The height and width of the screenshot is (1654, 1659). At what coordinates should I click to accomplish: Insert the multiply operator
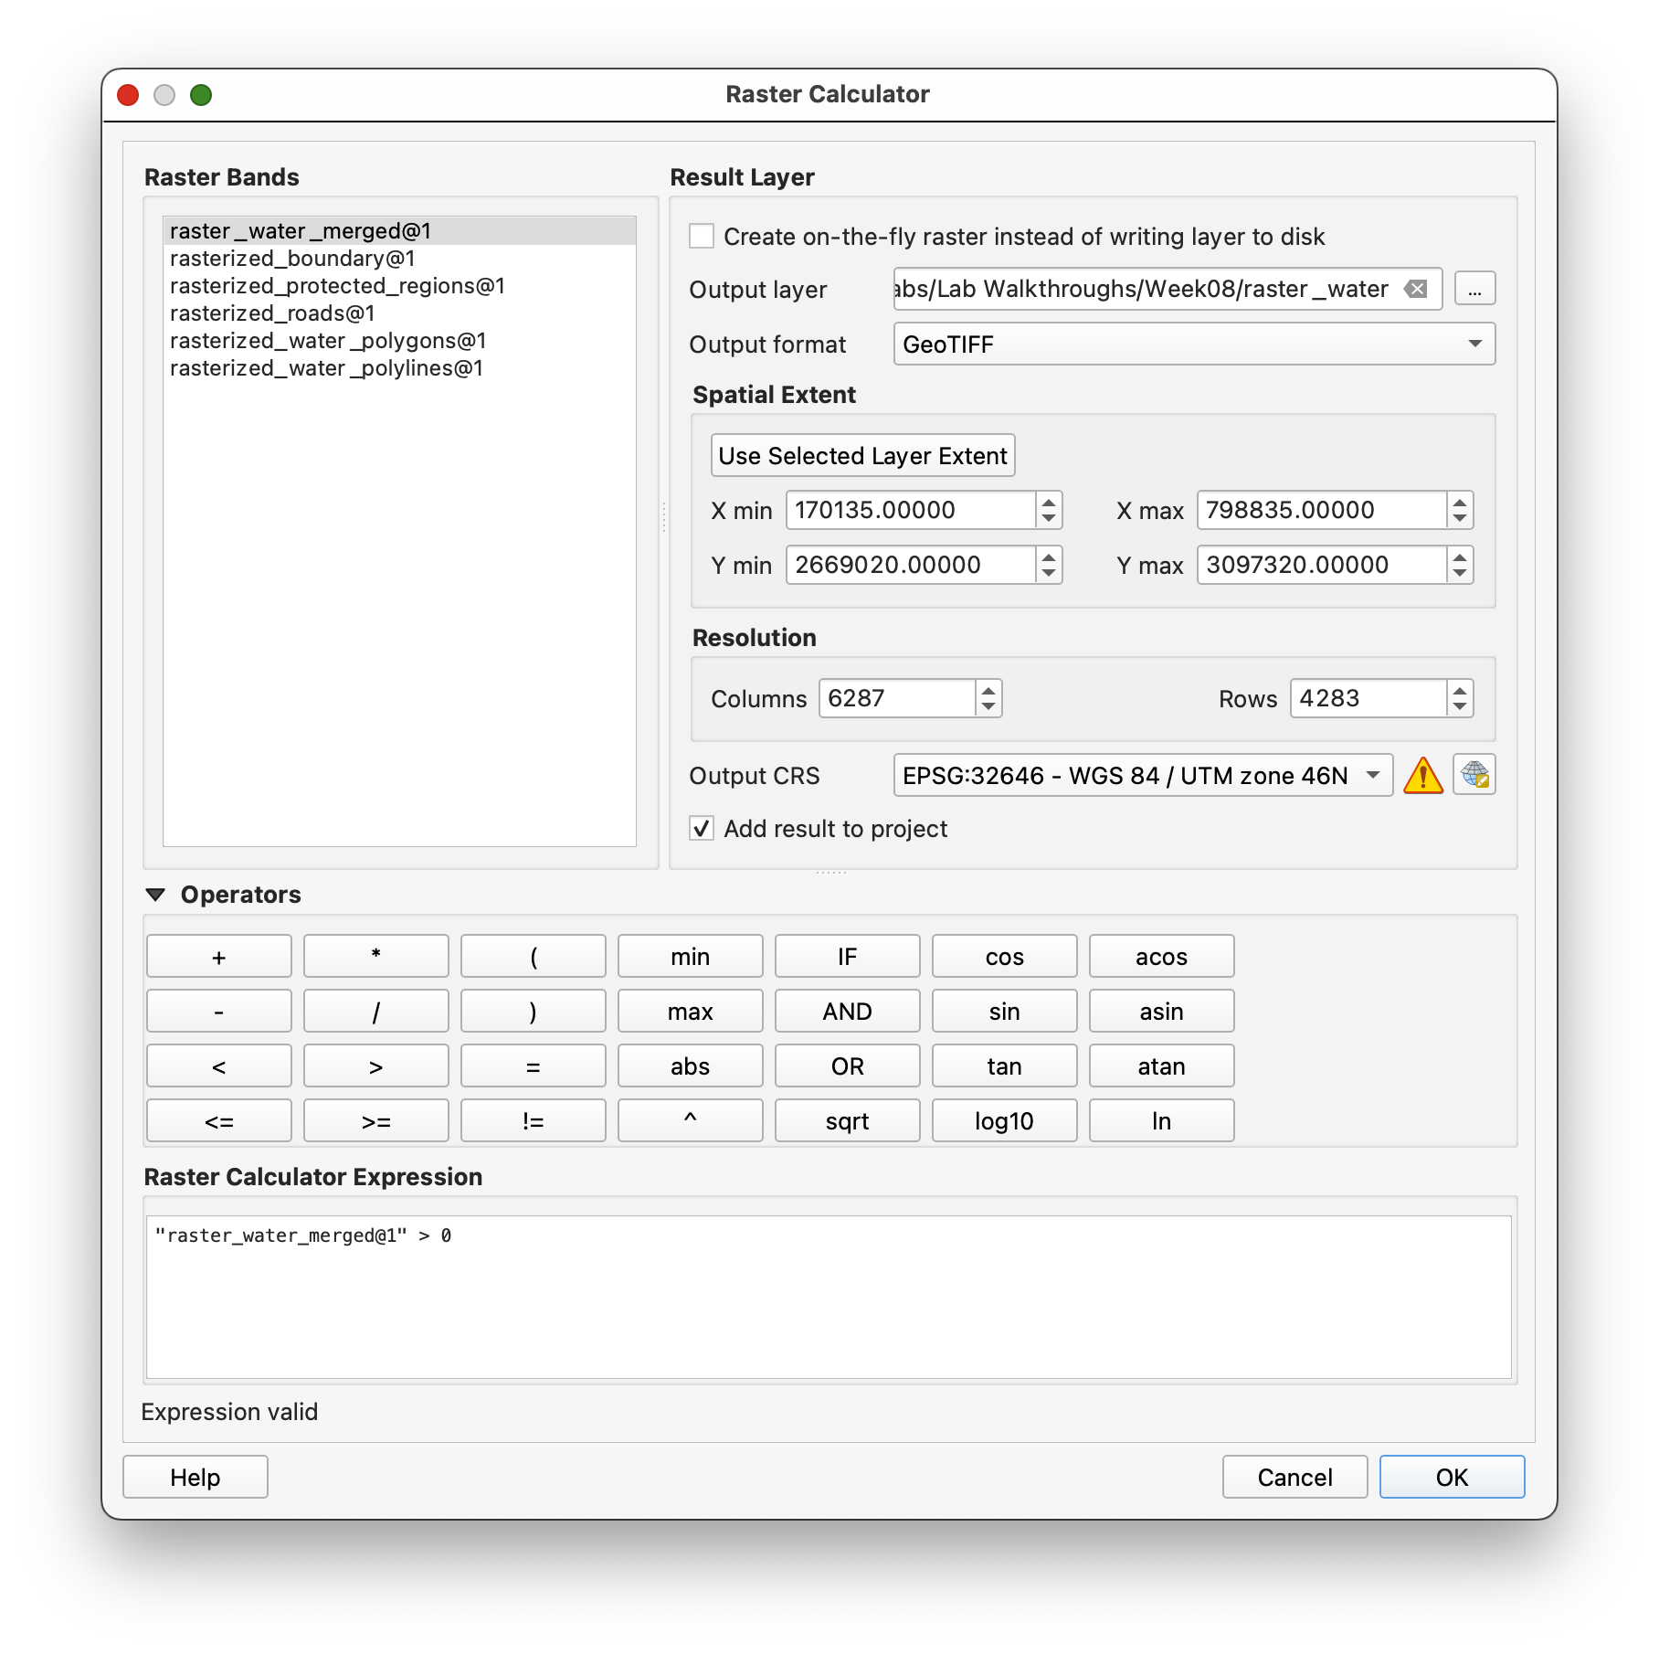tap(376, 957)
